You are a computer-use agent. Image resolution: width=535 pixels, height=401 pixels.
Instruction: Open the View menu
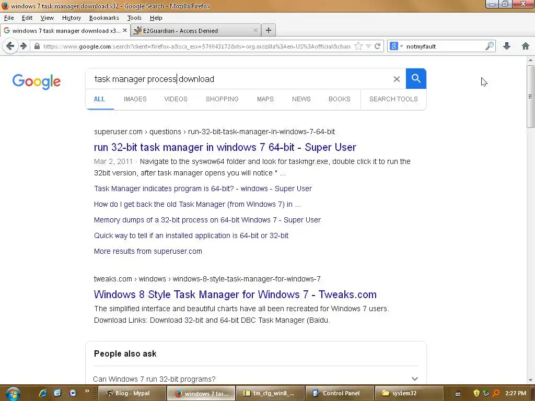tap(46, 18)
